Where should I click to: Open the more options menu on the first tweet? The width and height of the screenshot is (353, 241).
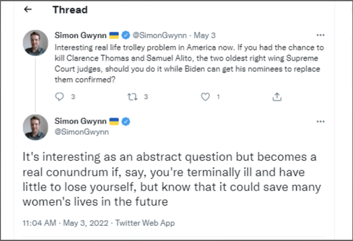click(x=320, y=35)
